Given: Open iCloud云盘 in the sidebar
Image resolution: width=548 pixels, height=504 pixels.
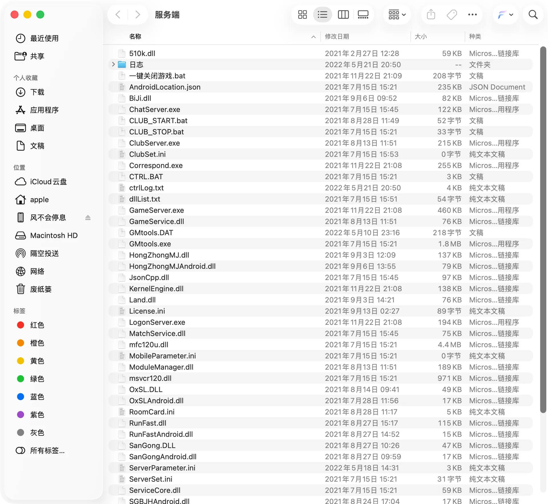Looking at the screenshot, I should click(41, 182).
